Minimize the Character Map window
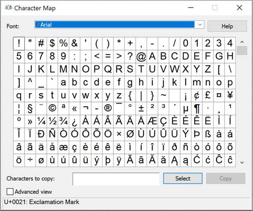 click(x=191, y=8)
